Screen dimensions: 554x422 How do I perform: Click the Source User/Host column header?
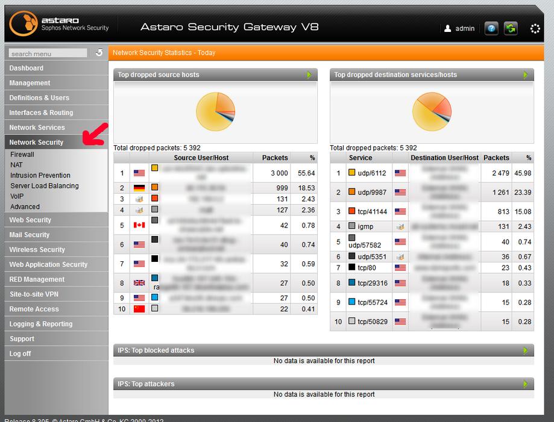pos(201,158)
